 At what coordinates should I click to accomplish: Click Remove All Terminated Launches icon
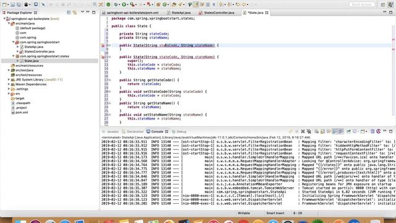[309, 131]
